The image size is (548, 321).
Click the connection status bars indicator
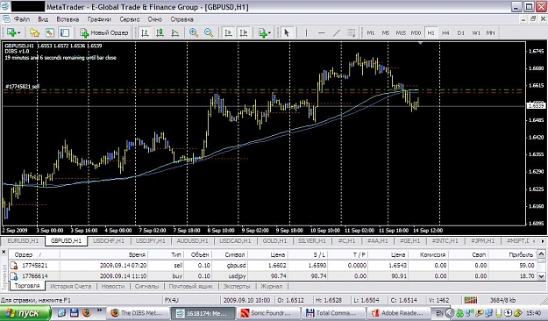click(x=471, y=300)
